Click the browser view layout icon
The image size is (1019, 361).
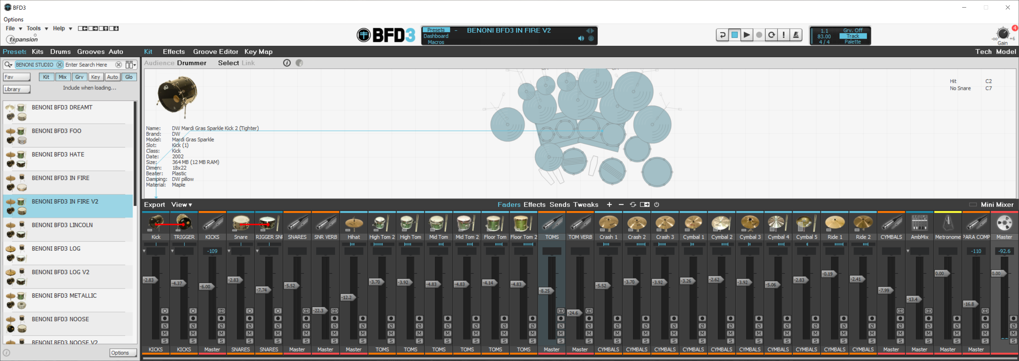pyautogui.click(x=130, y=65)
